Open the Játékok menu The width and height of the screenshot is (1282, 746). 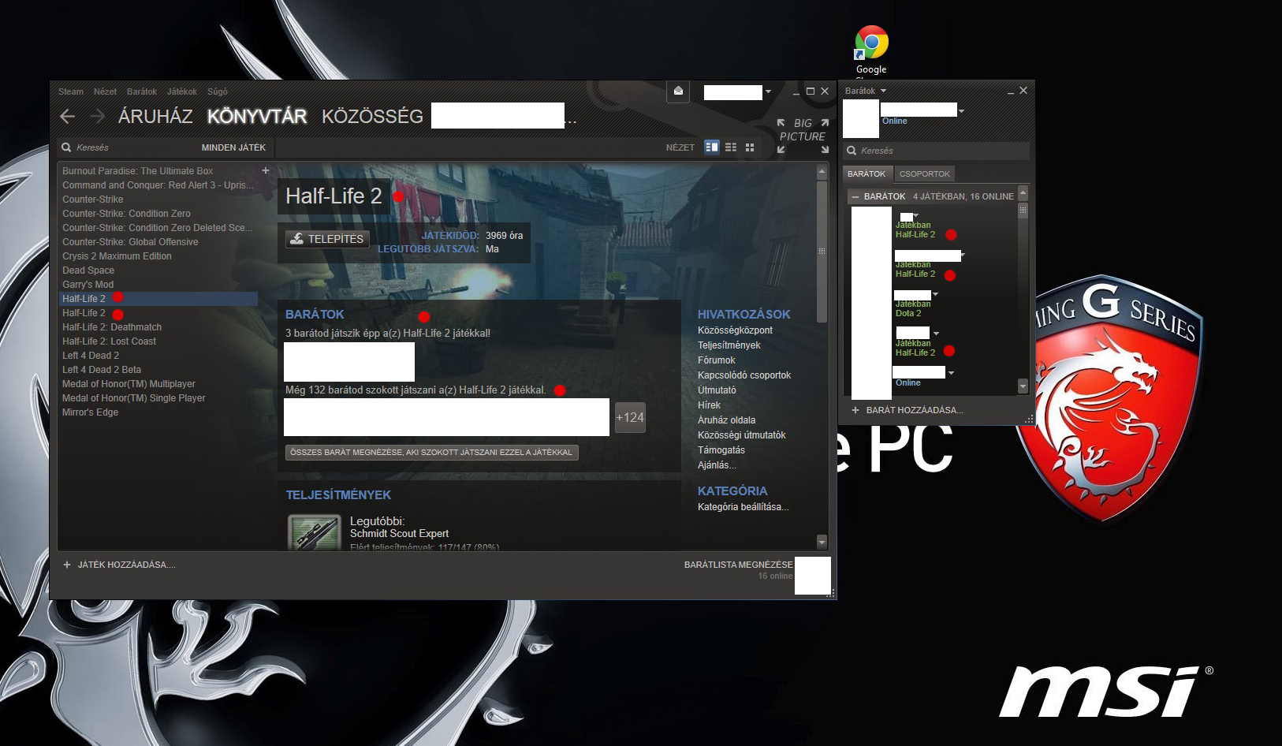(182, 91)
